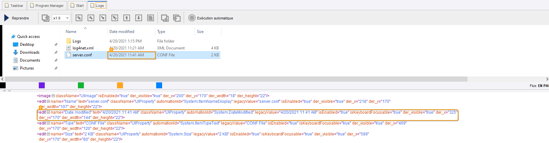
Task: Switch to the Taskbar tab
Action: pos(14,6)
